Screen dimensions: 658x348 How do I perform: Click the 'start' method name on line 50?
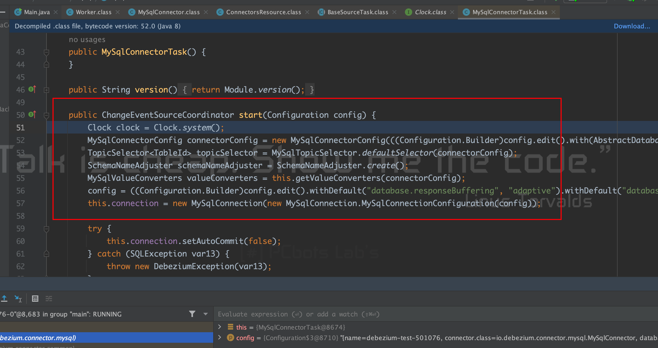[x=250, y=115]
